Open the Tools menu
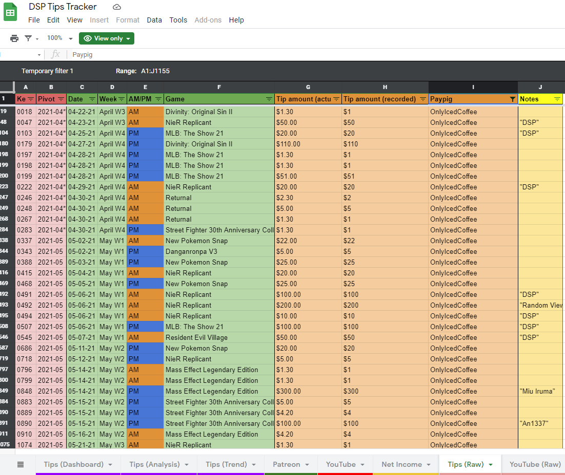565x475 pixels. 178,20
